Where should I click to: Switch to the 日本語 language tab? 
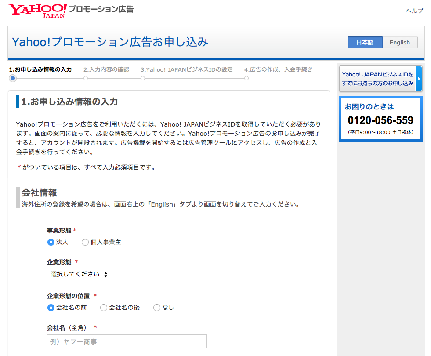pyautogui.click(x=365, y=42)
